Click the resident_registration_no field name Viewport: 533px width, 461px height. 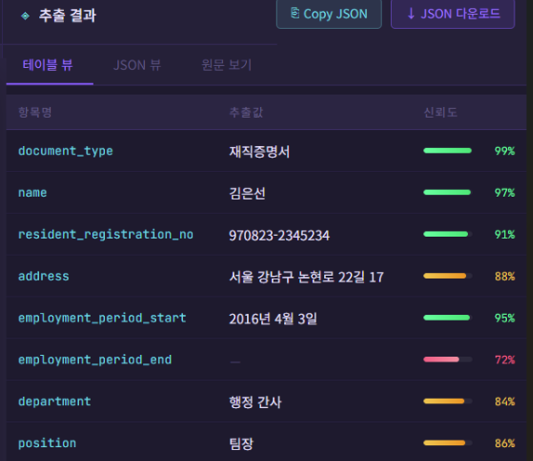tap(106, 234)
